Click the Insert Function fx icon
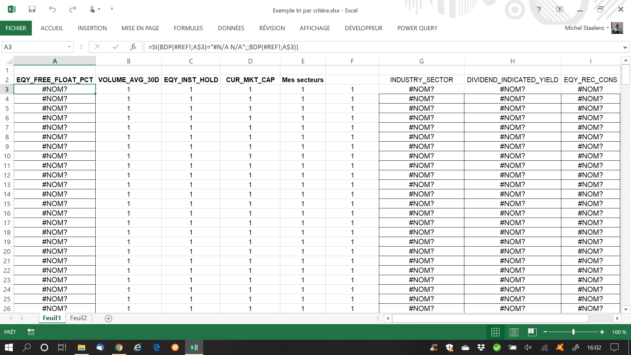Image resolution: width=631 pixels, height=355 pixels. pos(133,47)
